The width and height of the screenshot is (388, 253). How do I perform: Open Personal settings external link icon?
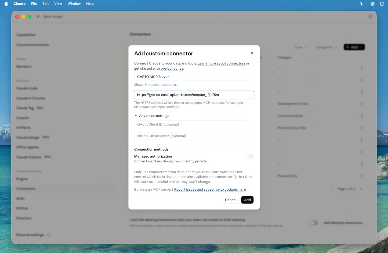[x=49, y=235]
